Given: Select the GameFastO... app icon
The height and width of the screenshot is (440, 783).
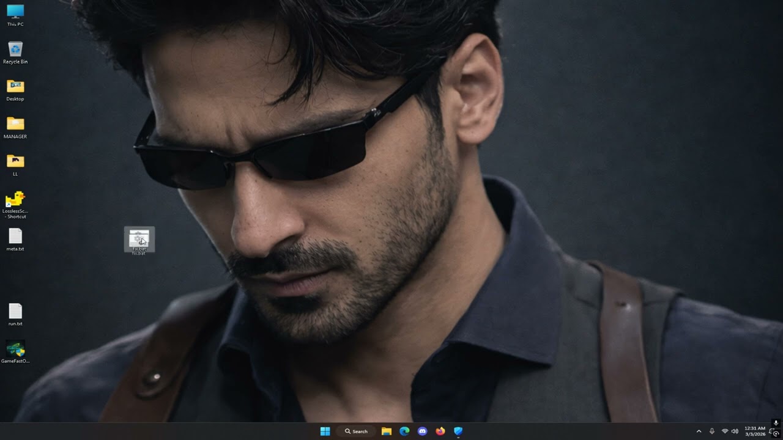Looking at the screenshot, I should pyautogui.click(x=15, y=353).
